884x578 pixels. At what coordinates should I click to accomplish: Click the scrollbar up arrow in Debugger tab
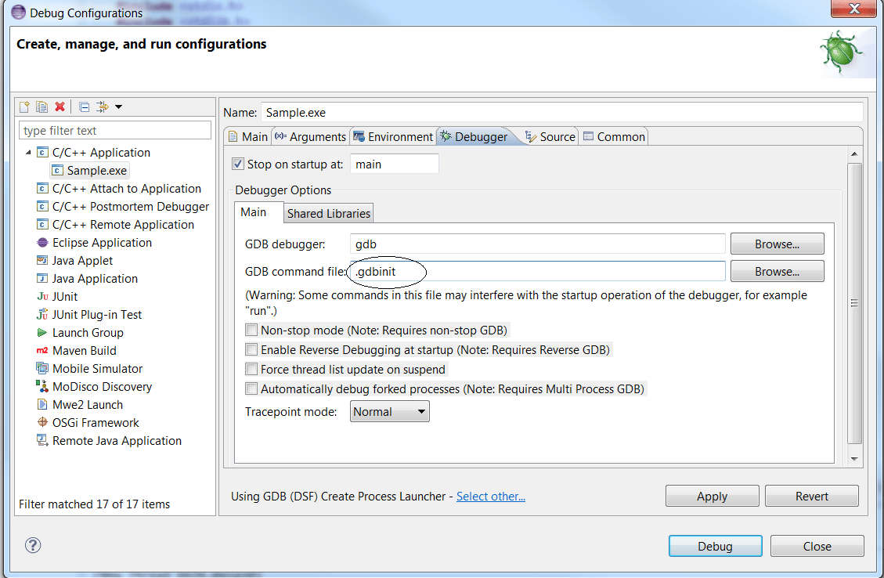click(x=854, y=154)
